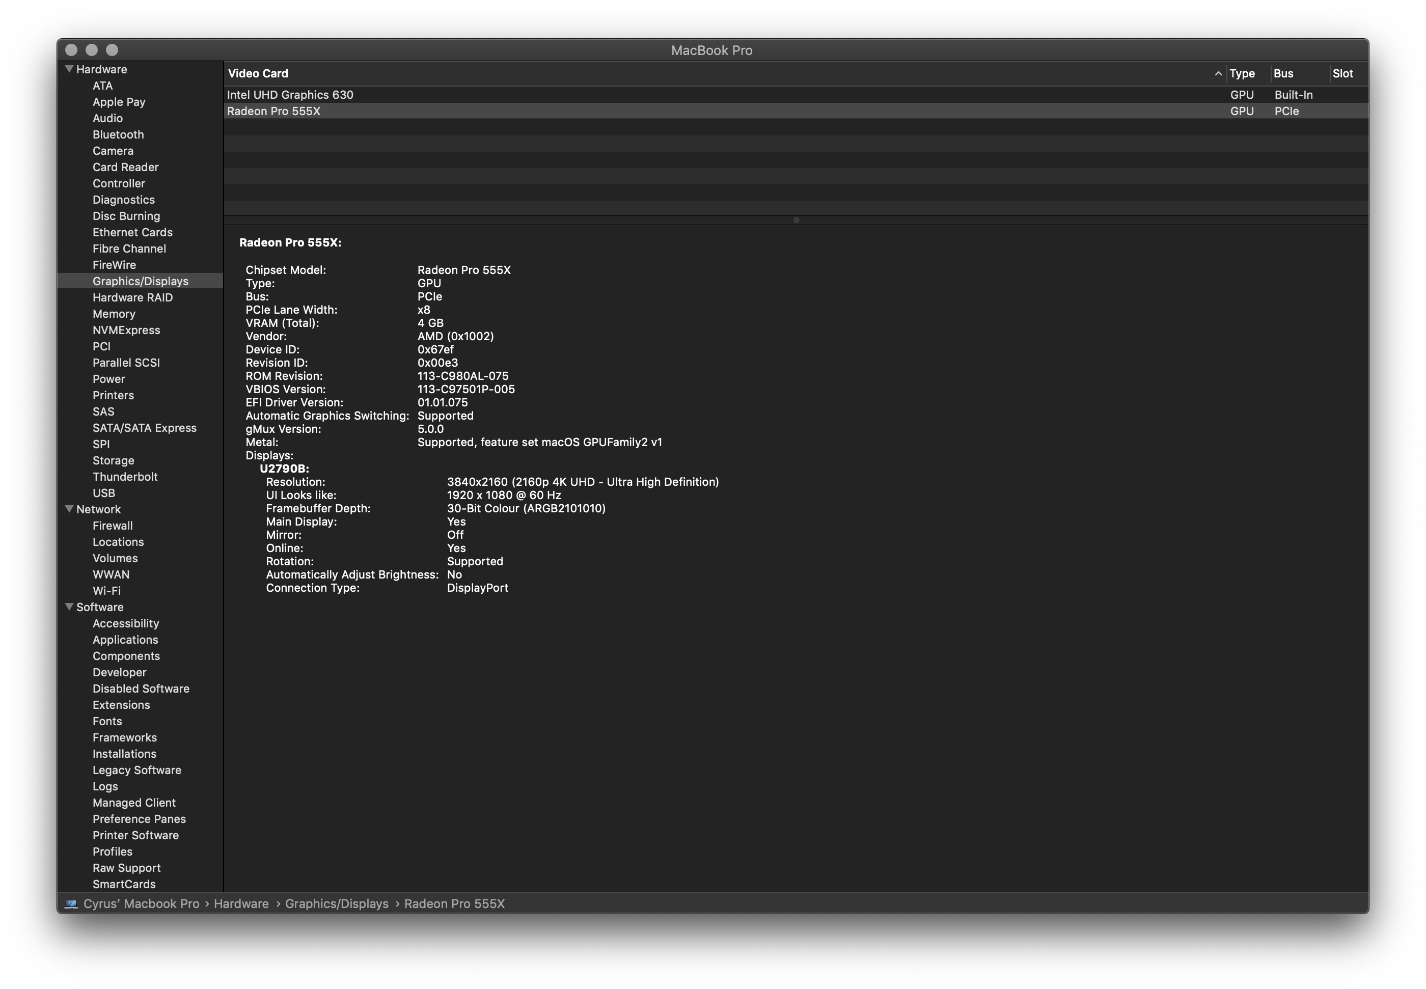Open Logs under Software

click(x=105, y=786)
